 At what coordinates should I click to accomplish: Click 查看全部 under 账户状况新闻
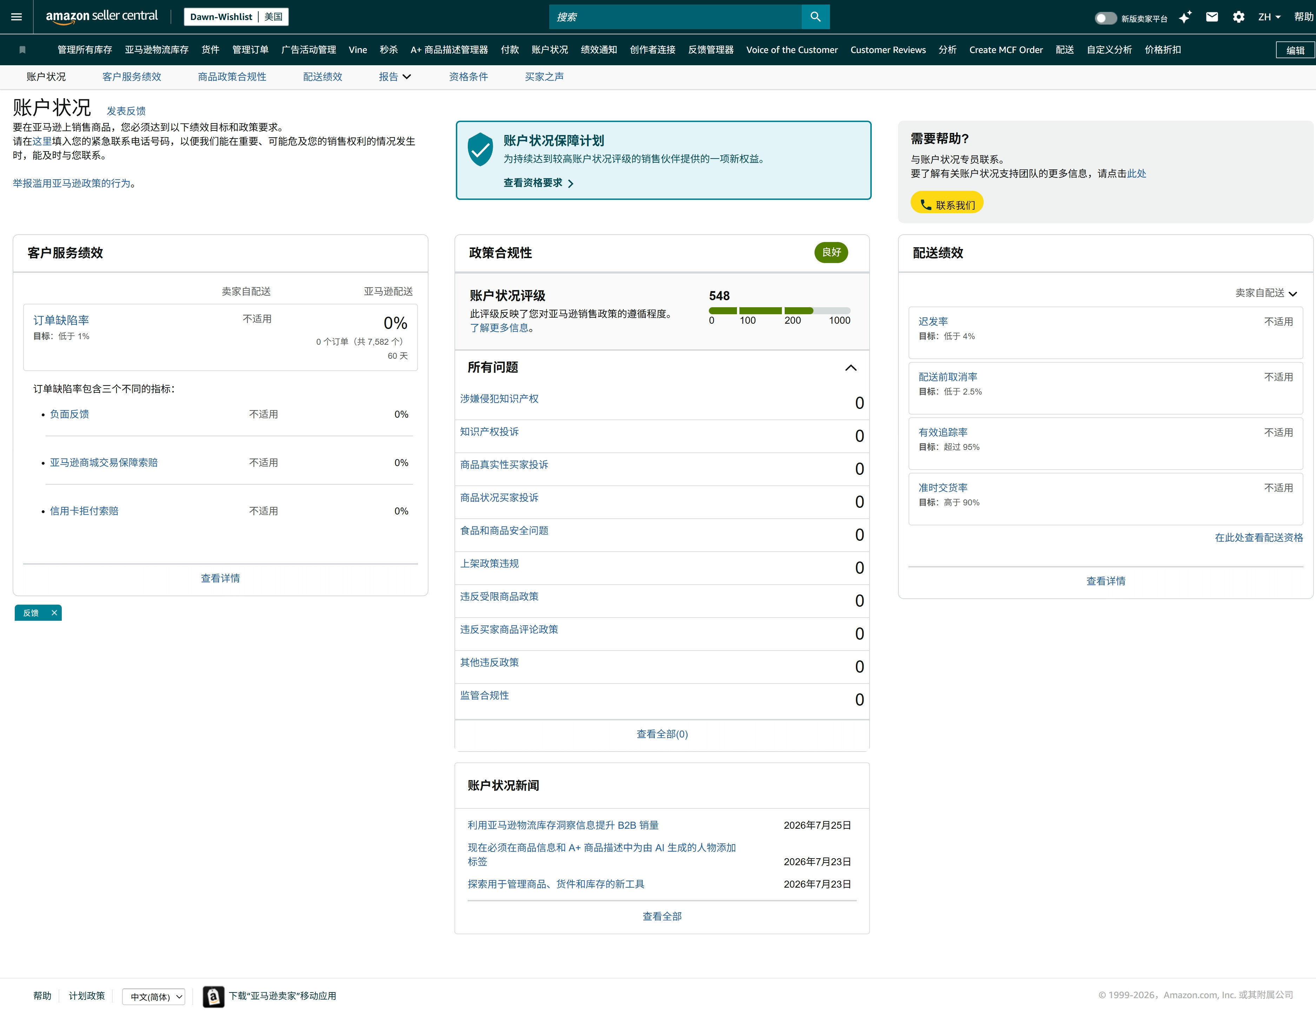pos(662,916)
